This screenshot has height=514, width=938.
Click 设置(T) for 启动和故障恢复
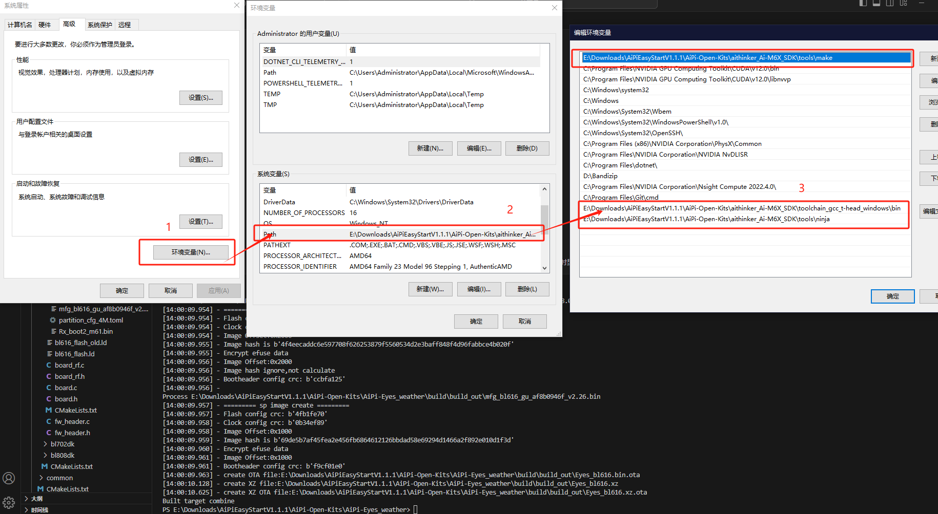[x=201, y=222]
